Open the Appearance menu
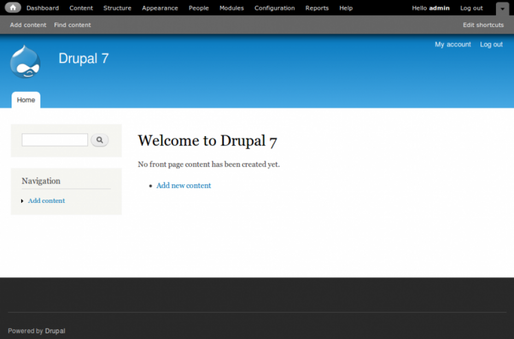 coord(160,8)
